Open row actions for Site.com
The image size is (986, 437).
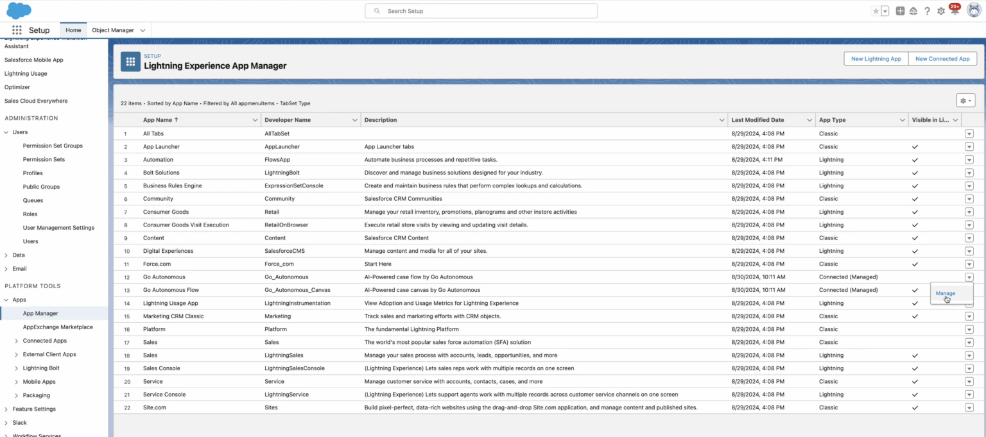coord(969,407)
